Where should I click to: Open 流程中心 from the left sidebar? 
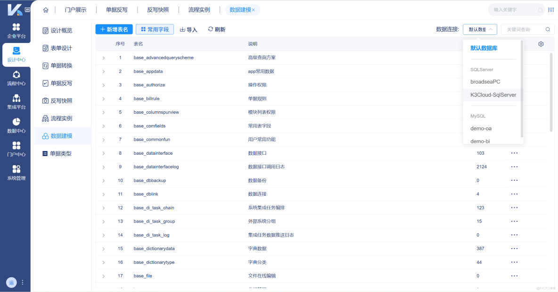pyautogui.click(x=16, y=75)
